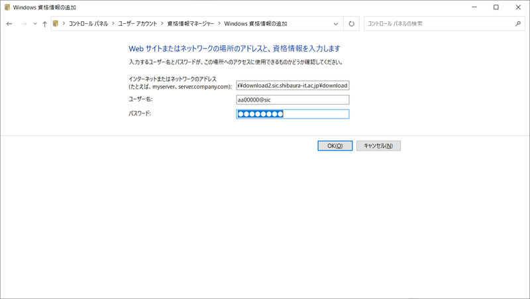
Task: Go up one level with up arrow
Action: [x=44, y=24]
